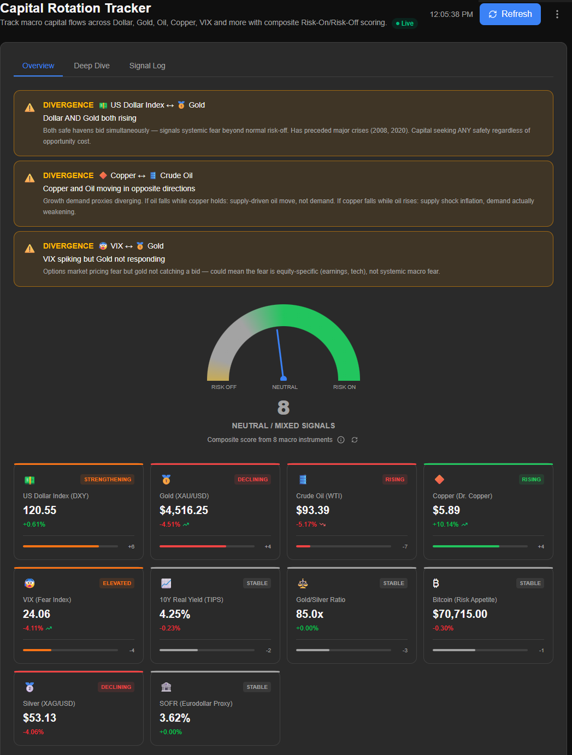Click the ELEVATED badge on the VIX card

point(117,583)
